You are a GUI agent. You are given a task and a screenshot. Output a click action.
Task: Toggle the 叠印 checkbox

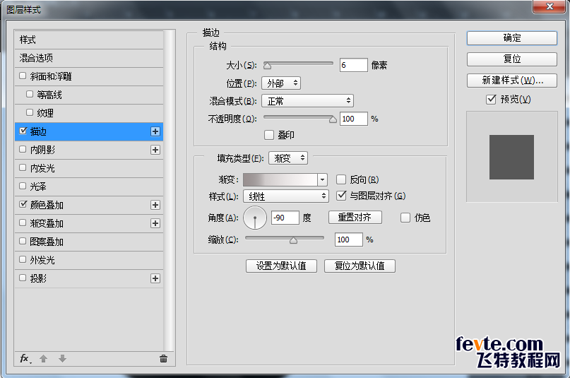269,135
